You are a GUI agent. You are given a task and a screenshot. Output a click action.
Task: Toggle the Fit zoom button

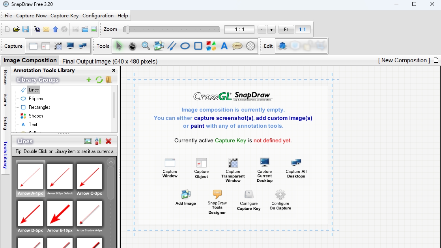click(x=286, y=30)
